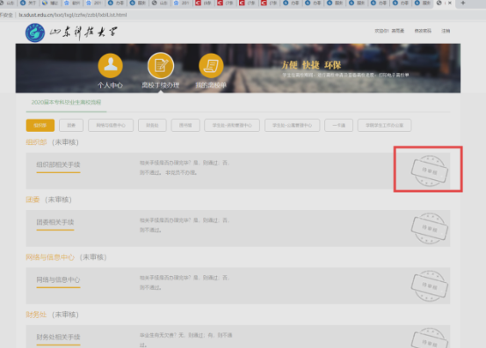Click the 组织部 pending-review stamp
This screenshot has width=486, height=348.
(x=429, y=170)
